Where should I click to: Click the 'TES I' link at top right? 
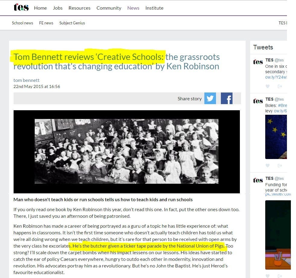(283, 23)
